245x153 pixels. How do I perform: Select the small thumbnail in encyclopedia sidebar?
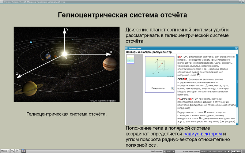click(x=130, y=59)
